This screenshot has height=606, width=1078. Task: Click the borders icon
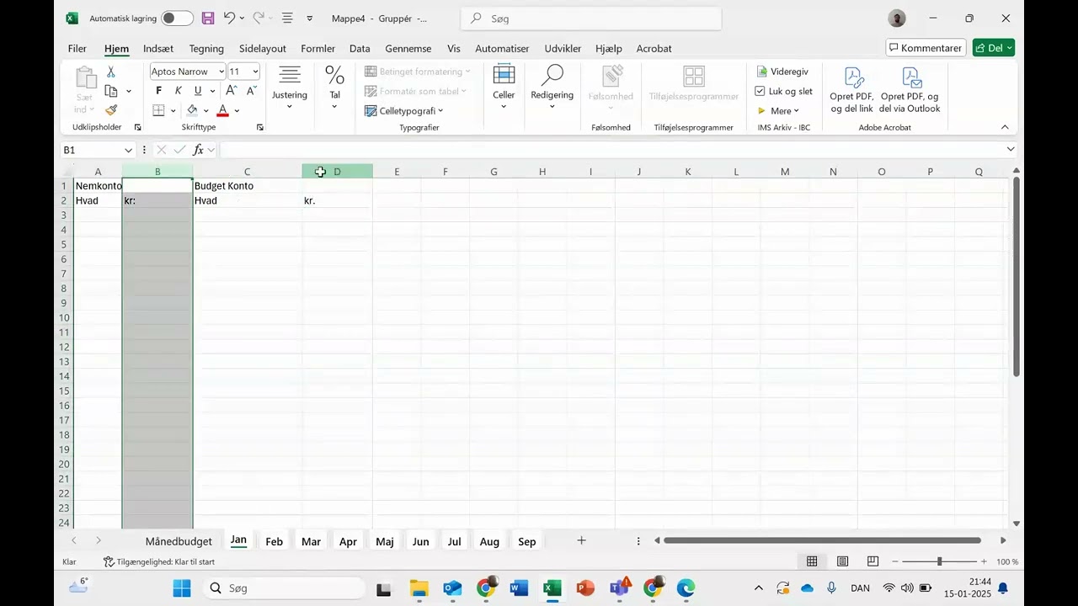(x=158, y=110)
